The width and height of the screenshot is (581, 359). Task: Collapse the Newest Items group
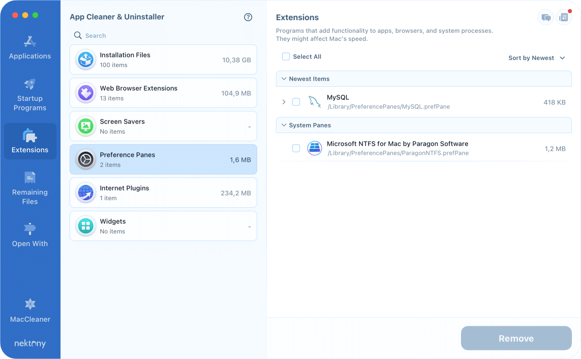coord(284,79)
